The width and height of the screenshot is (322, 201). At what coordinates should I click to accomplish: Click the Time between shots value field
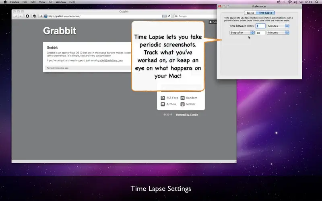click(260, 26)
